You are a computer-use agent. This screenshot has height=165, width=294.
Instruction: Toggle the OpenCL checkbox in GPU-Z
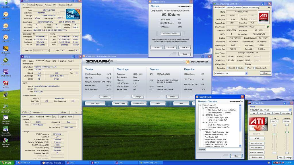[228, 68]
